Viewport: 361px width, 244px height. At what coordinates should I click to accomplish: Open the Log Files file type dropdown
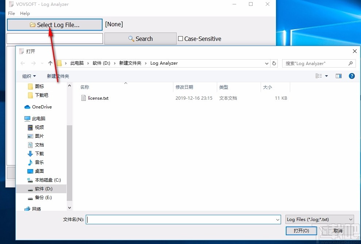pyautogui.click(x=319, y=219)
